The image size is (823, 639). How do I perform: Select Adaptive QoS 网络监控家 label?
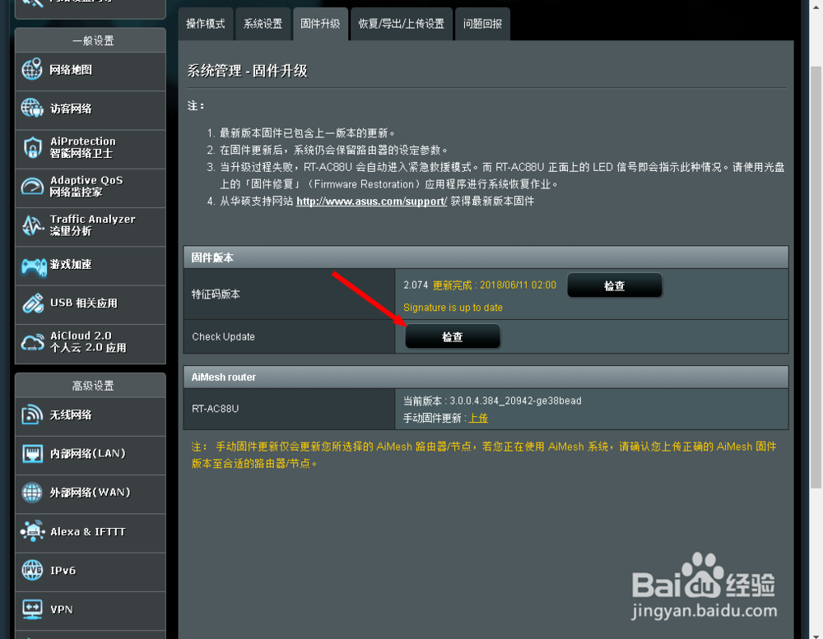pyautogui.click(x=86, y=186)
